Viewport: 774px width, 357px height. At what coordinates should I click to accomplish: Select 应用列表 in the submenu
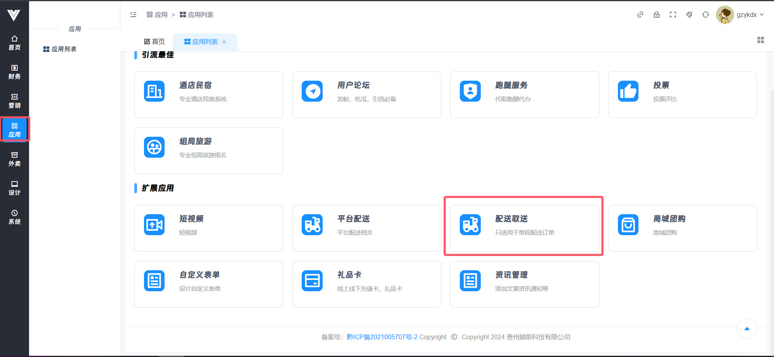pyautogui.click(x=60, y=49)
